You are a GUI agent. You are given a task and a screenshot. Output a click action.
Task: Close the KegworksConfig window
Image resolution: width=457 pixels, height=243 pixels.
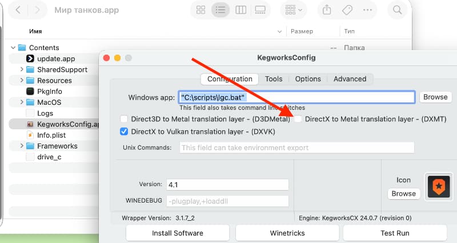pos(106,58)
